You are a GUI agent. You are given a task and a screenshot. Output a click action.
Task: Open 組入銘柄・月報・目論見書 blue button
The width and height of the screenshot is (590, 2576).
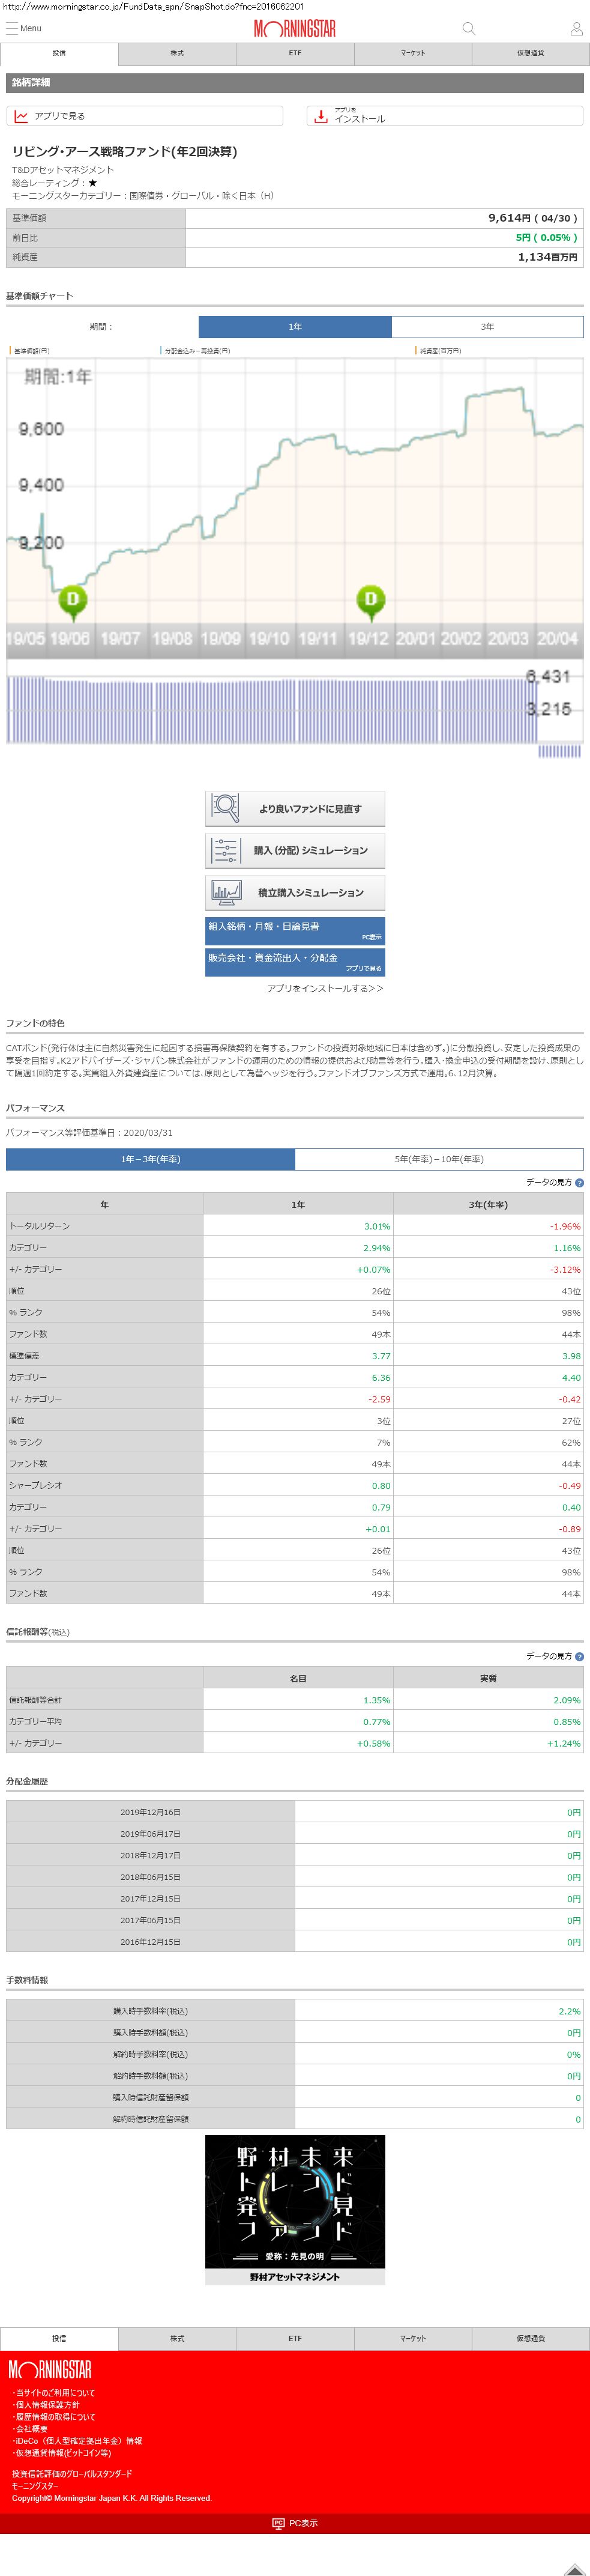point(295,930)
